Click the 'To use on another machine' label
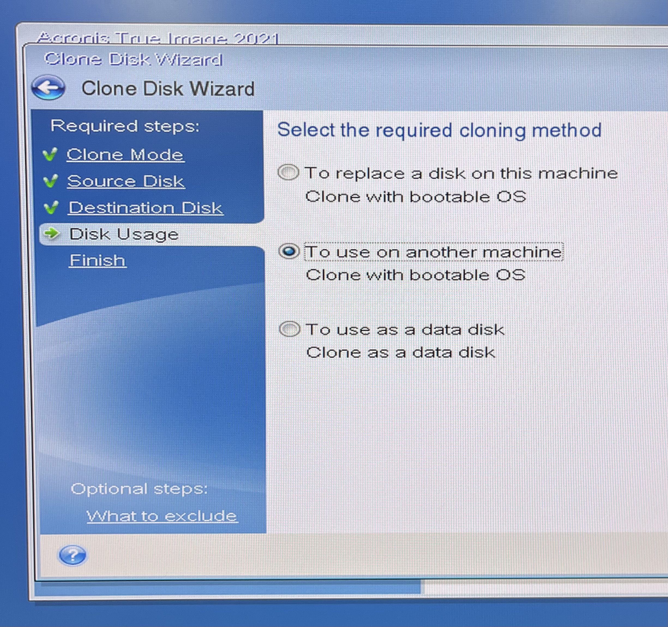The width and height of the screenshot is (668, 627). tap(433, 252)
